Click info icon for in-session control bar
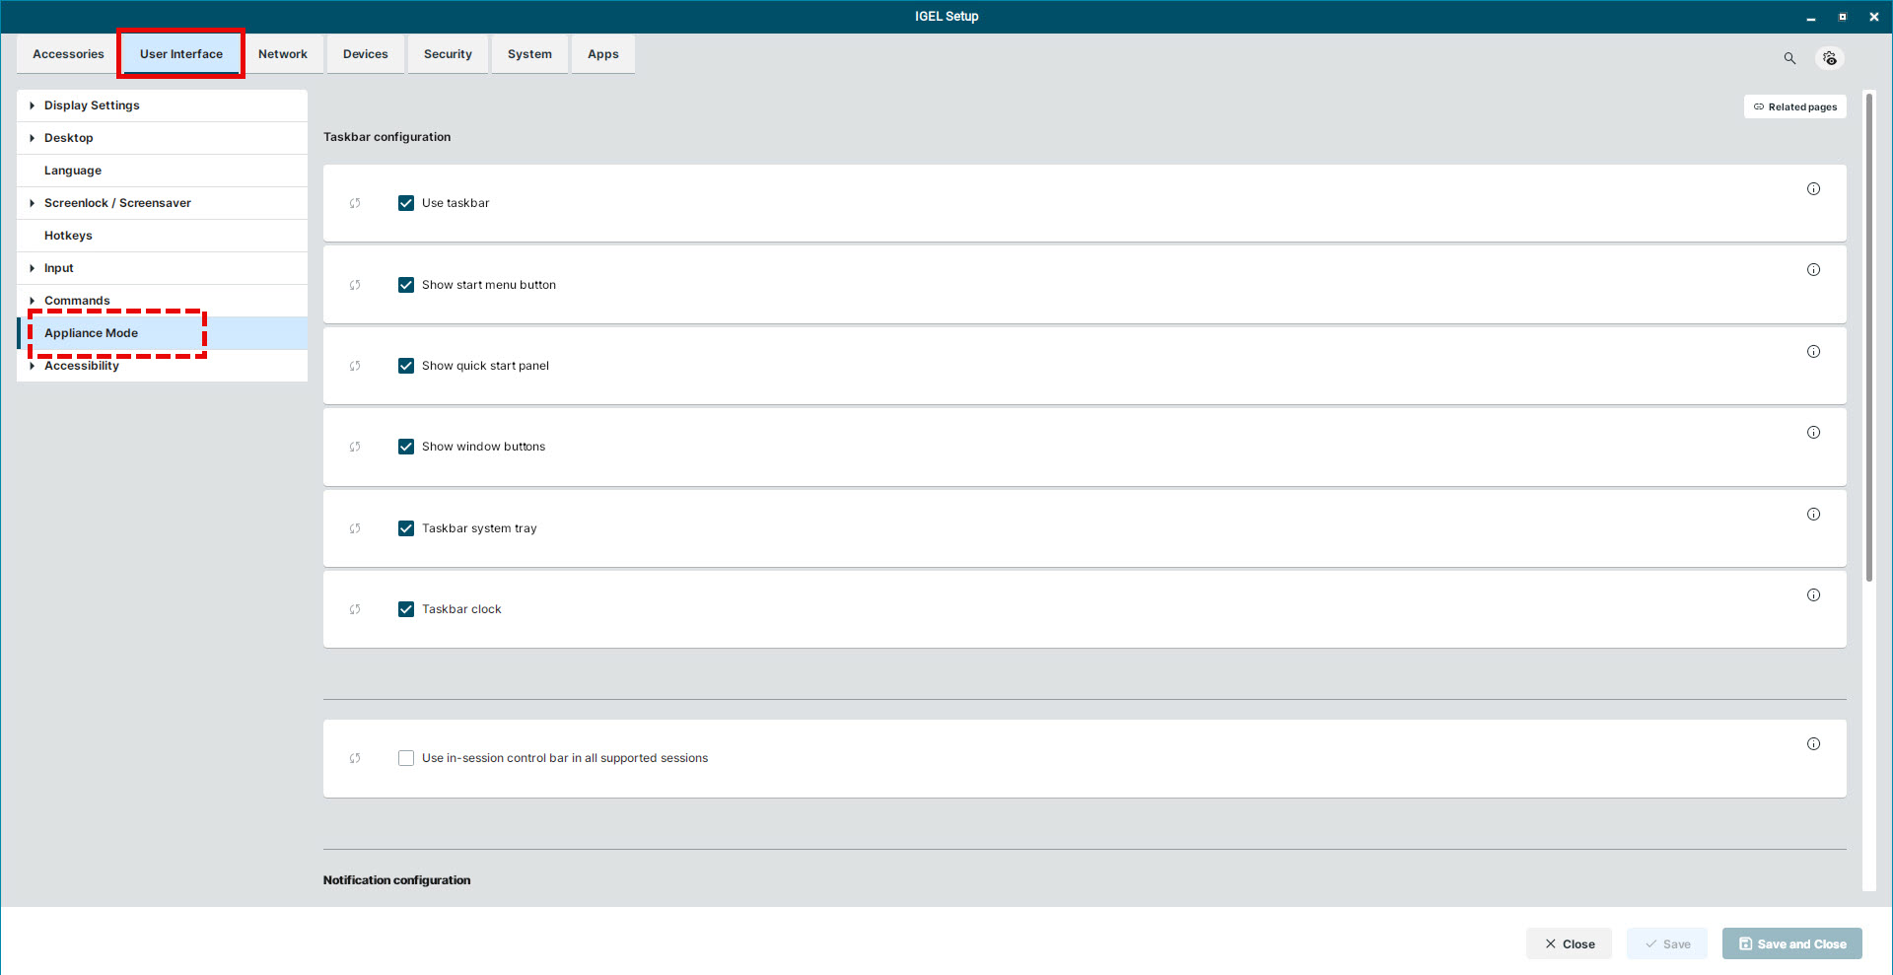 [1813, 744]
